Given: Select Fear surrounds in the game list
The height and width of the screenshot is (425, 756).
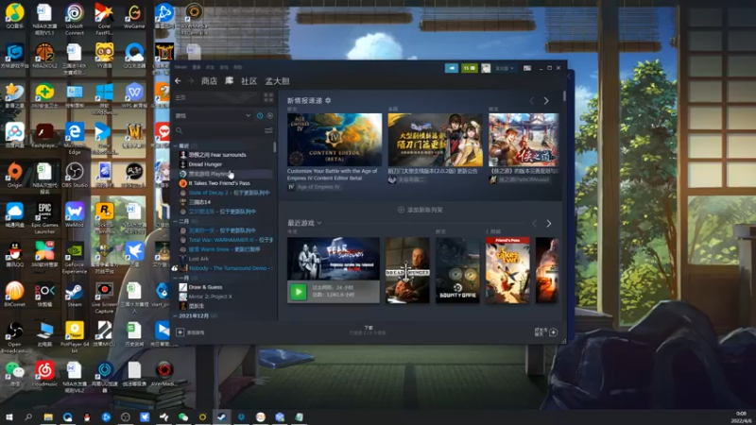Looking at the screenshot, I should [217, 155].
